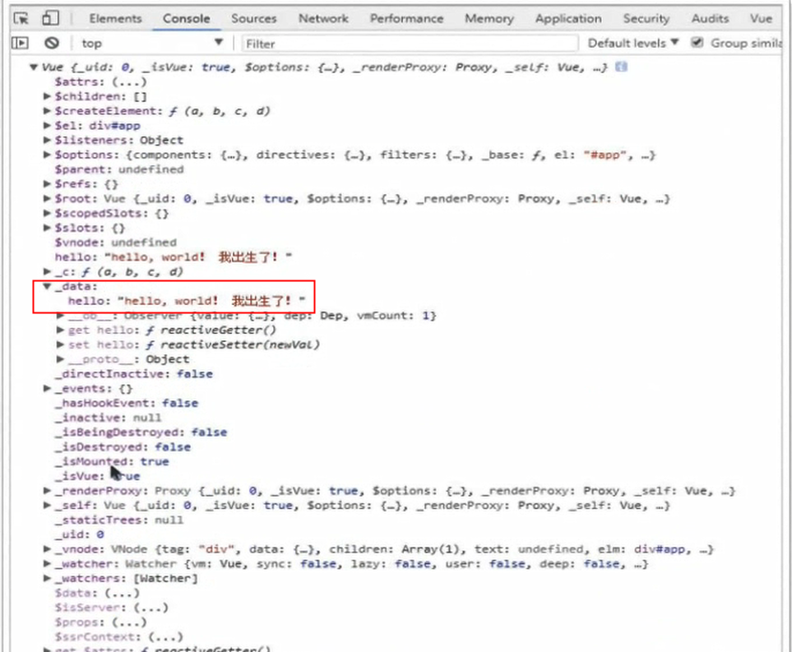This screenshot has height=652, width=792.
Task: Expand the $scopedSlots entry
Action: [x=47, y=213]
